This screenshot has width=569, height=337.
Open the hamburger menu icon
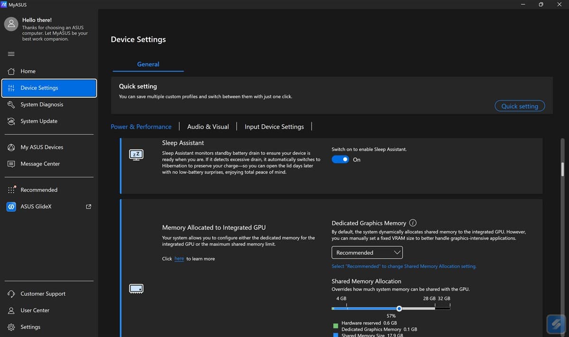pos(11,54)
